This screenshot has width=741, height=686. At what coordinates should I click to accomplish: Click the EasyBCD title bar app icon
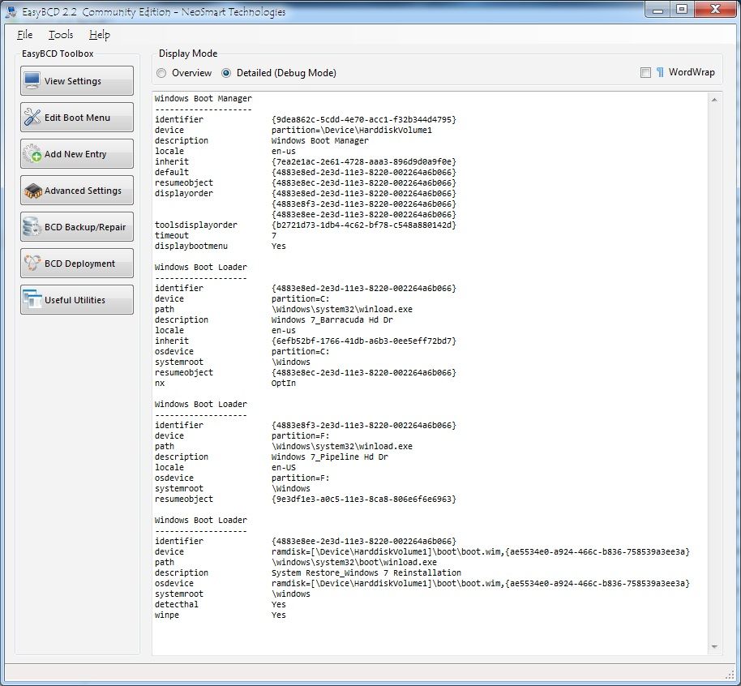[11, 12]
